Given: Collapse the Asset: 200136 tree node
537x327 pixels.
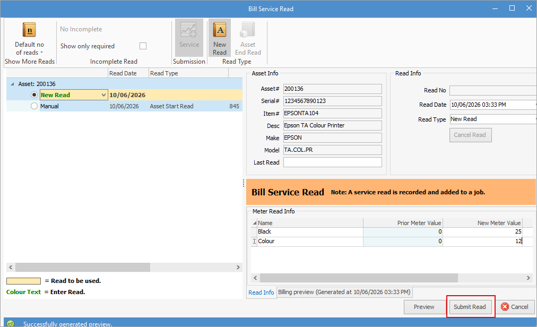Looking at the screenshot, I should [x=12, y=84].
